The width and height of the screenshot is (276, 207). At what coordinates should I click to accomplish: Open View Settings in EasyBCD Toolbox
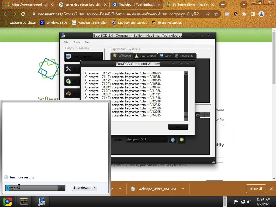pyautogui.click(x=84, y=57)
